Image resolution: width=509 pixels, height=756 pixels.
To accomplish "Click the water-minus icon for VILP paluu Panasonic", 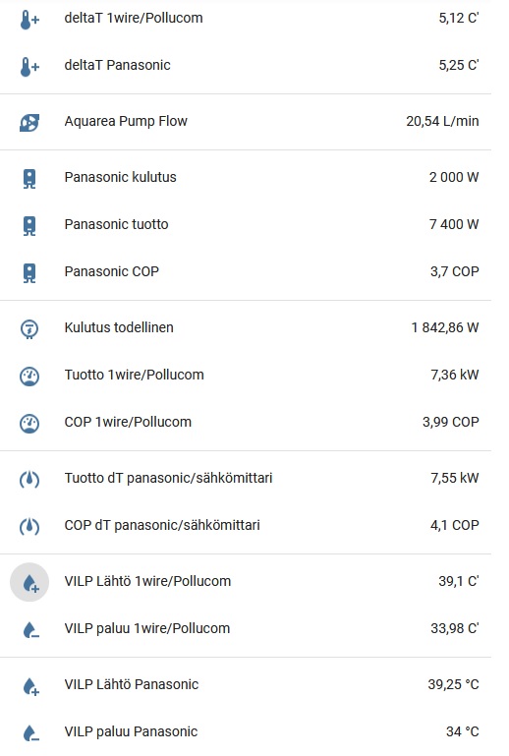I will (30, 733).
